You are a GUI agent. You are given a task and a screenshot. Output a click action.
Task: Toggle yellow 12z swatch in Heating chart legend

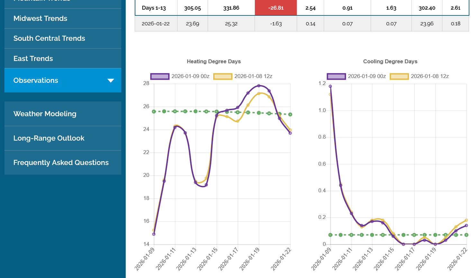point(222,76)
